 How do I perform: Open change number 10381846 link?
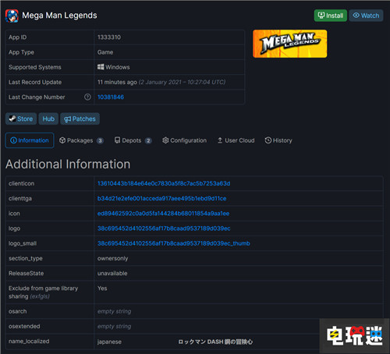(x=111, y=97)
